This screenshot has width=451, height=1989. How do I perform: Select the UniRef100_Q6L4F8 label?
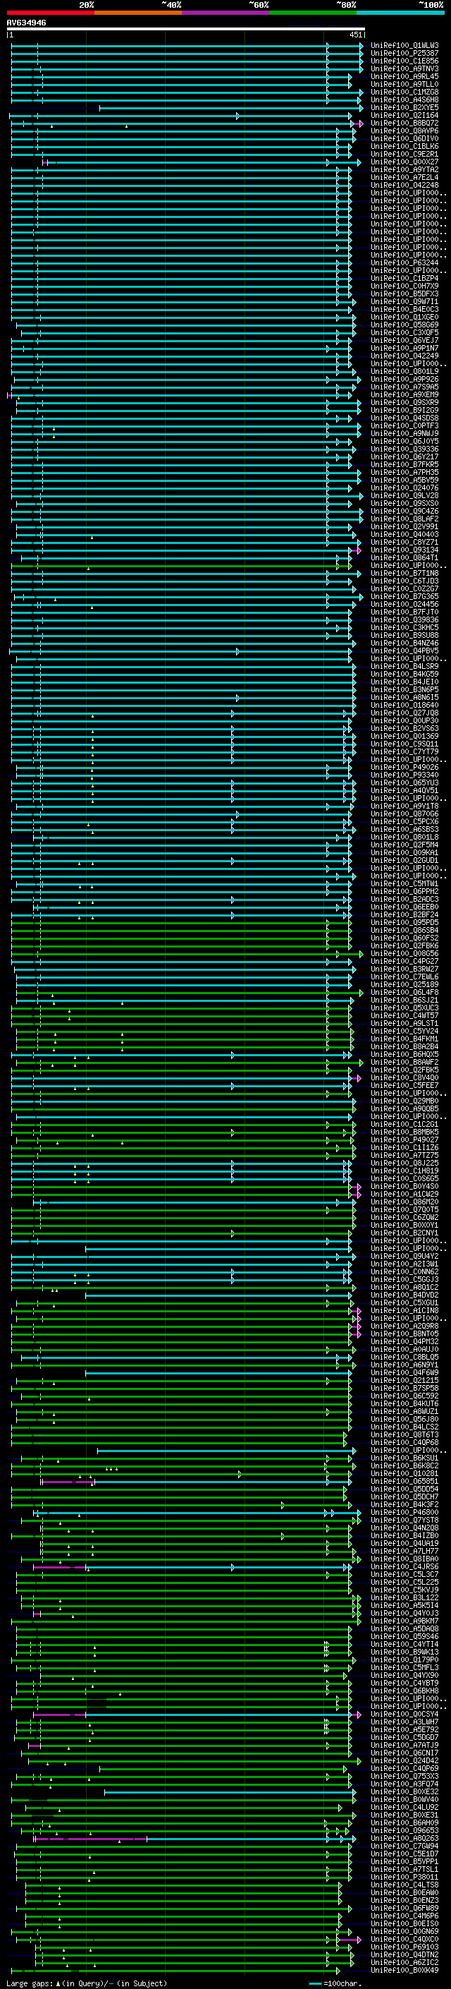pyautogui.click(x=404, y=992)
